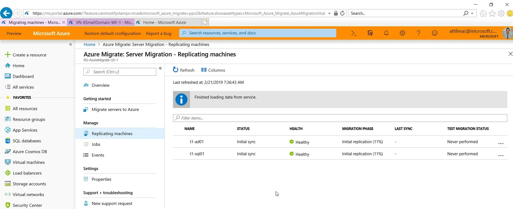Click browser back arrow button
Viewport: 513px width, 209px height.
6,13
